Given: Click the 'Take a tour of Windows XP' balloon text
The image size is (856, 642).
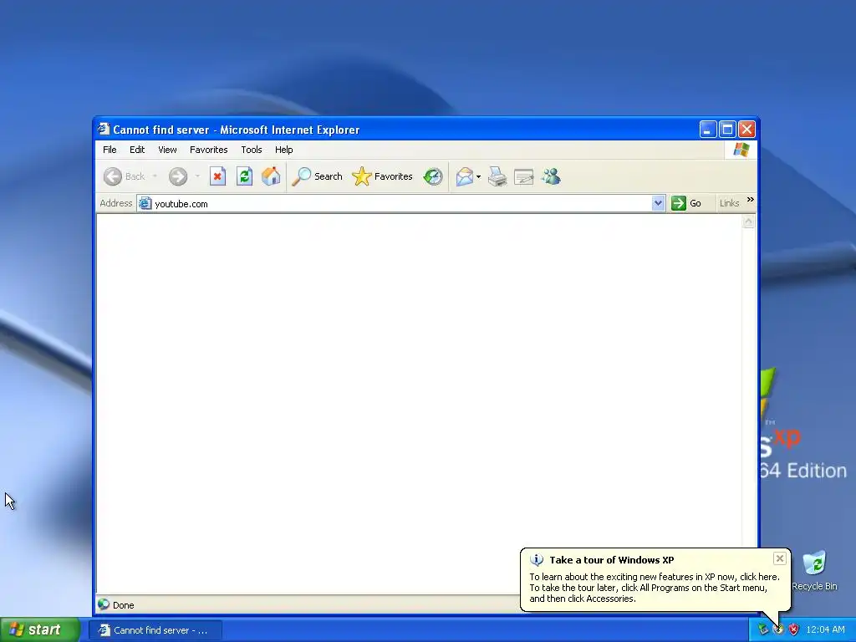Looking at the screenshot, I should (x=611, y=559).
